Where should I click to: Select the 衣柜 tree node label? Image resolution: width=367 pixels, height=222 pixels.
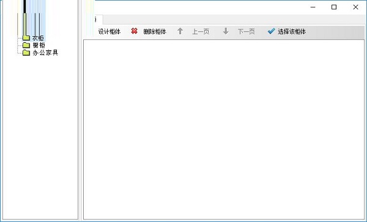(x=38, y=38)
